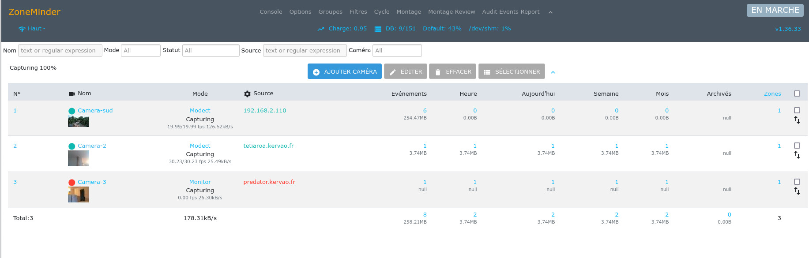The width and height of the screenshot is (809, 258).
Task: Click the sort arrows icon for Camera-sud
Action: click(x=797, y=120)
